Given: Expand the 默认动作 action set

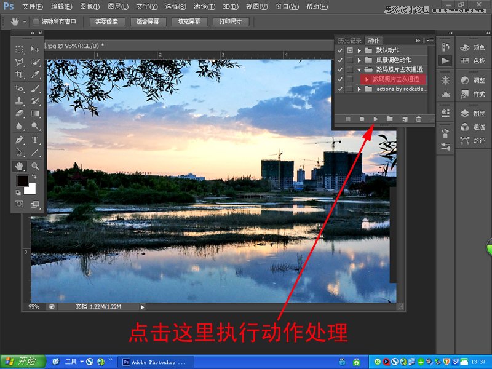Looking at the screenshot, I should (360, 50).
